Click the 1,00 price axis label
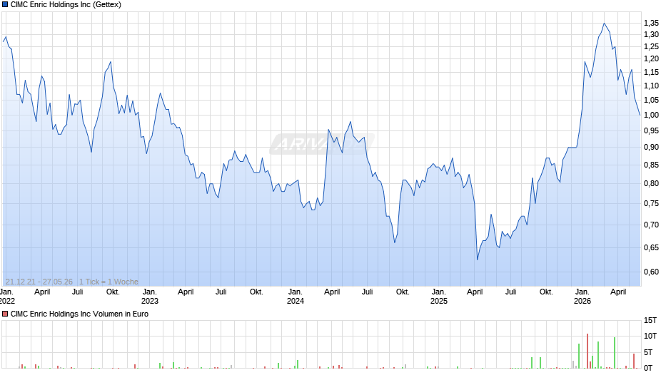 (651, 115)
